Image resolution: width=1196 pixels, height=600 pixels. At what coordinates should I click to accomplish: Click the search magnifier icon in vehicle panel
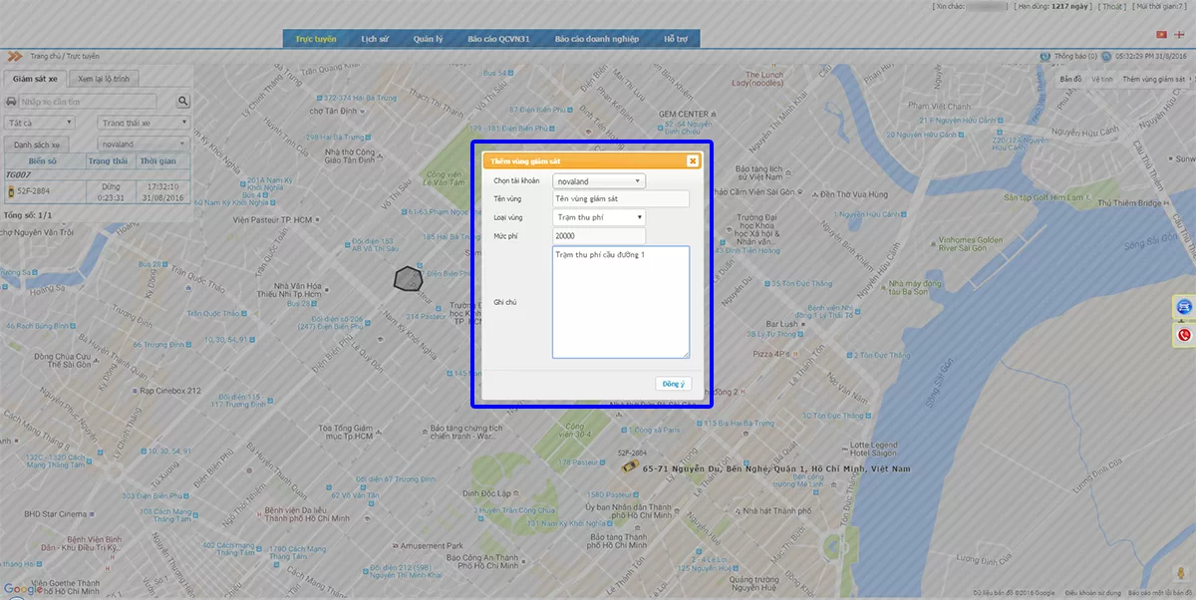tap(183, 102)
